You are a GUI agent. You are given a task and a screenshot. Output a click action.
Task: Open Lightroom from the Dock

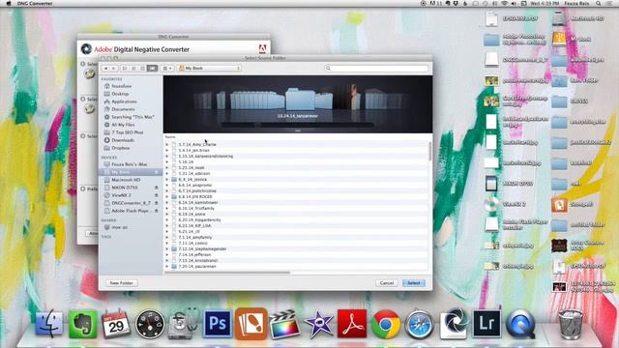pyautogui.click(x=486, y=324)
